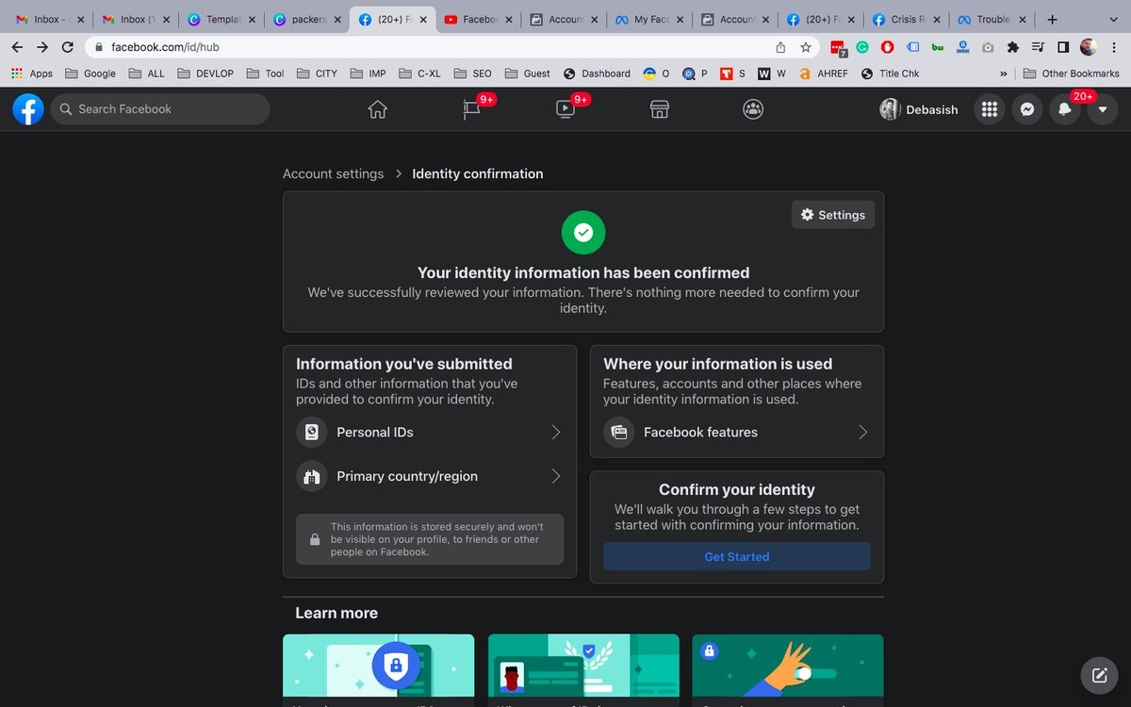
Task: Switch to the YouTube Facebook tab
Action: pyautogui.click(x=479, y=19)
